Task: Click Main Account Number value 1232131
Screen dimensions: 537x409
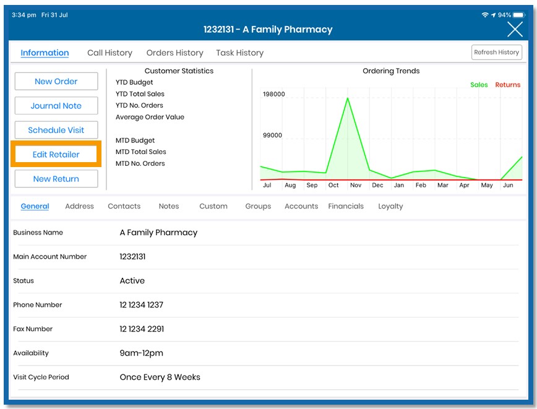Action: (132, 257)
